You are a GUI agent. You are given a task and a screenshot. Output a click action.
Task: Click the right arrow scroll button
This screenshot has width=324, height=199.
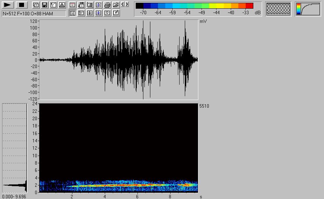coord(127,5)
